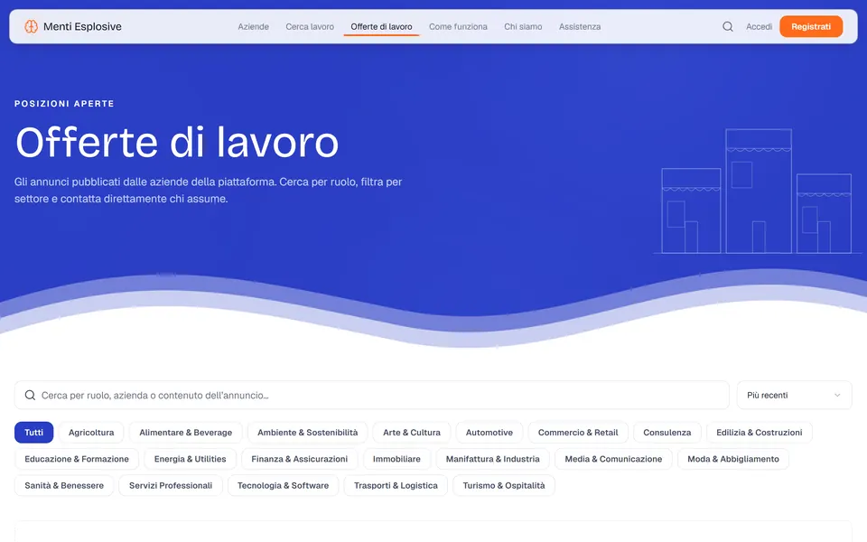Click the magnifier icon inside the search field
Image resolution: width=867 pixels, height=542 pixels.
tap(30, 395)
